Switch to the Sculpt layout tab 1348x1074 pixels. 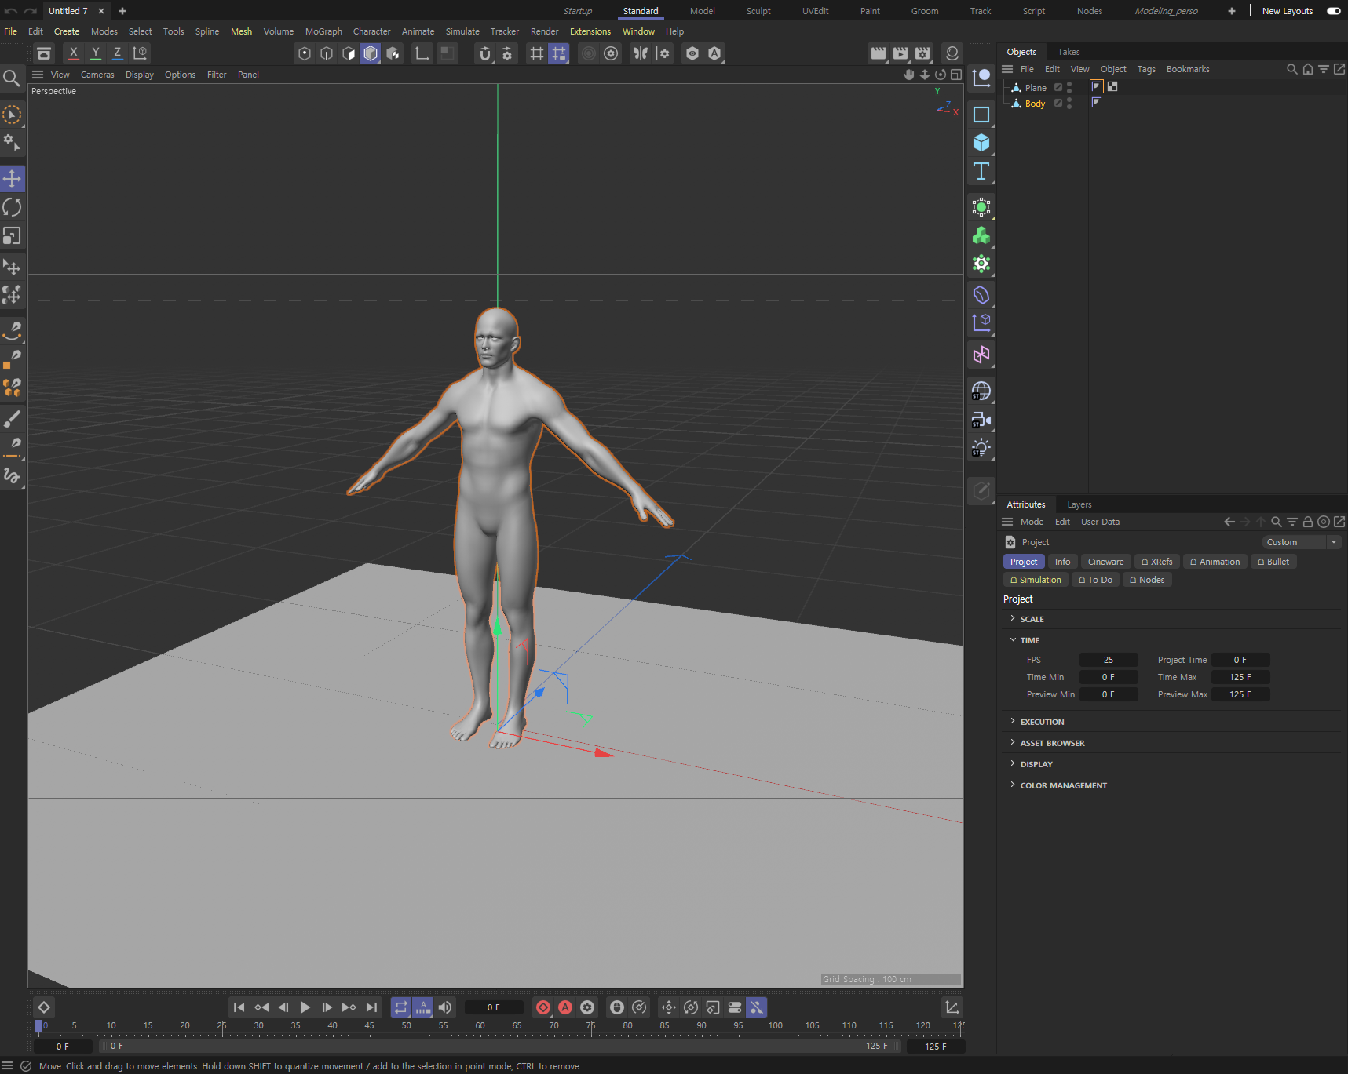[758, 11]
